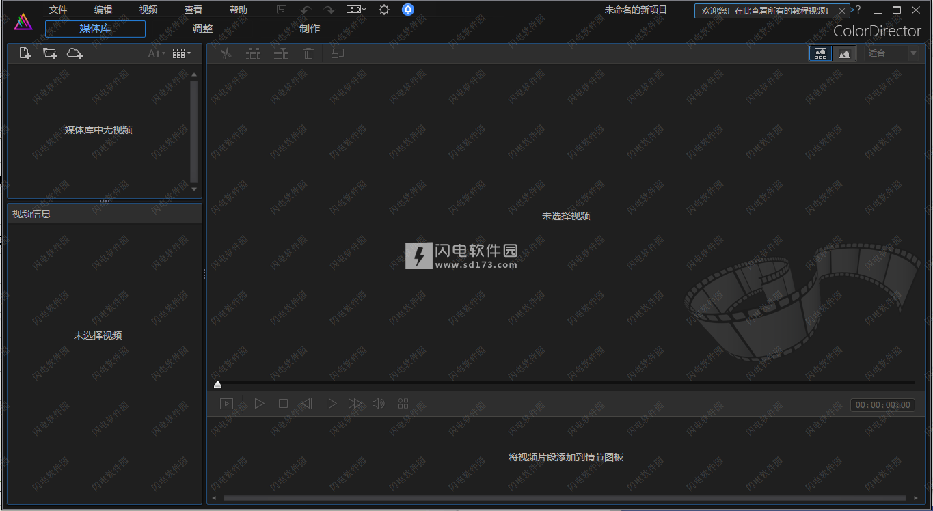Click the 媒体库中无视频 message text
The width and height of the screenshot is (933, 511).
coord(98,130)
